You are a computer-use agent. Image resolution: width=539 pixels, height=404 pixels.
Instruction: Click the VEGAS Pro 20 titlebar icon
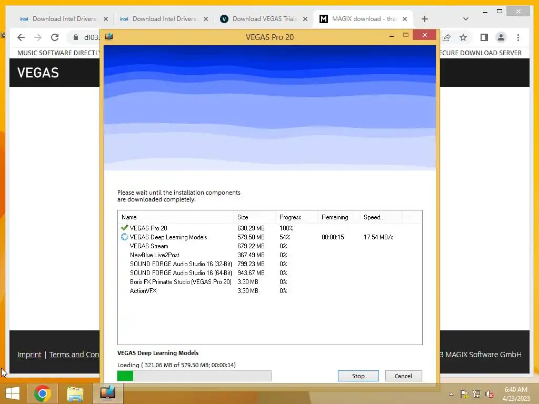point(109,36)
